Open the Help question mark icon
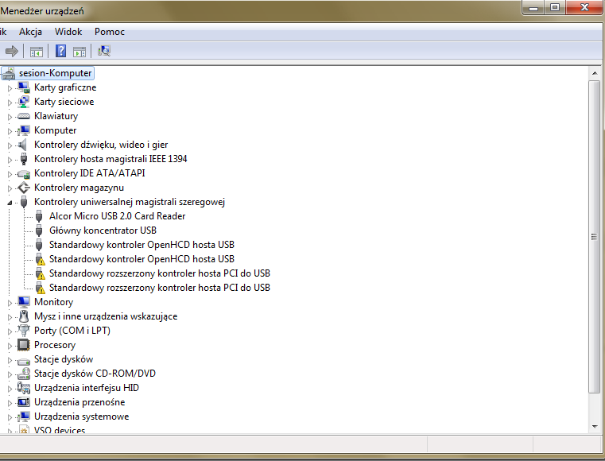 point(60,51)
